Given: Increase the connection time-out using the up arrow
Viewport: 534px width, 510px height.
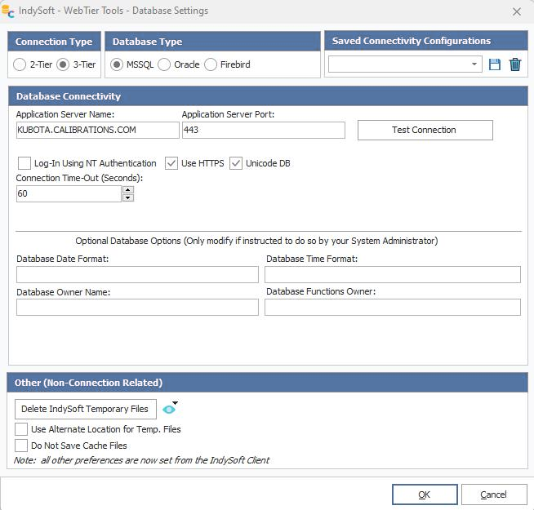Looking at the screenshot, I should [128, 189].
